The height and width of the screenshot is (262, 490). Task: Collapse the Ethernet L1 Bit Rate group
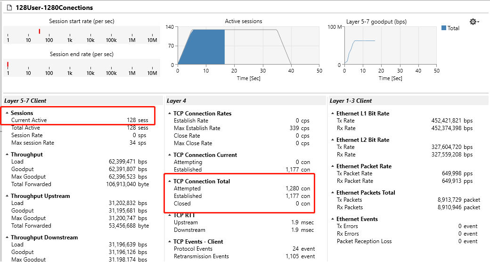pos(333,114)
